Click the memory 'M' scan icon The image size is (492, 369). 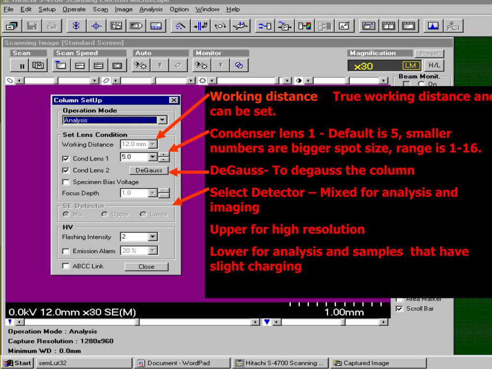38,65
